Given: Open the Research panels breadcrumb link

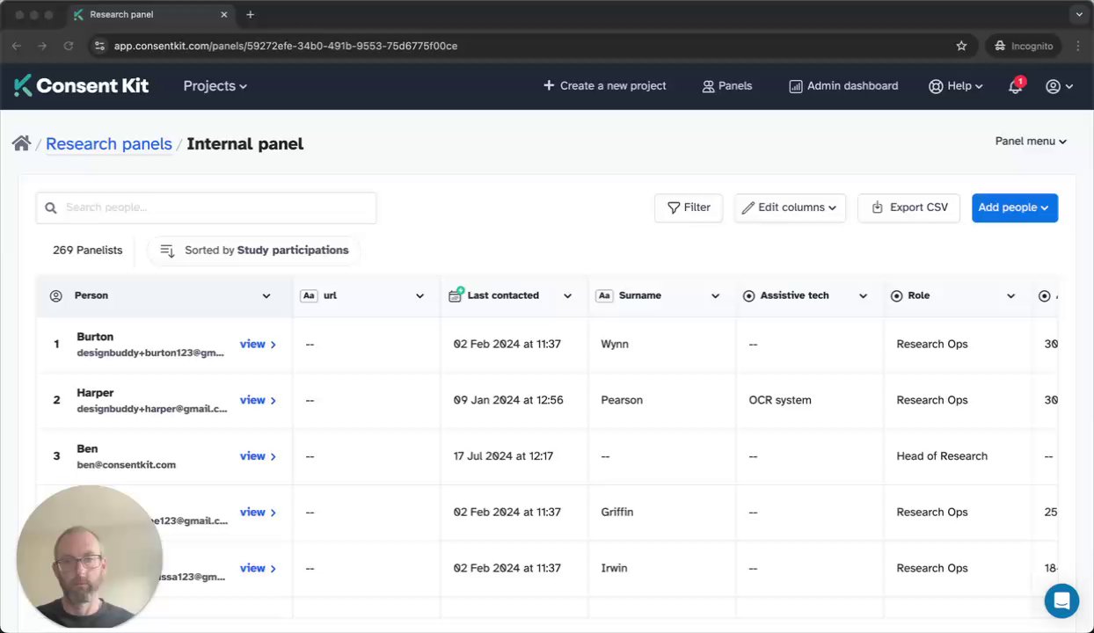Looking at the screenshot, I should pos(109,143).
